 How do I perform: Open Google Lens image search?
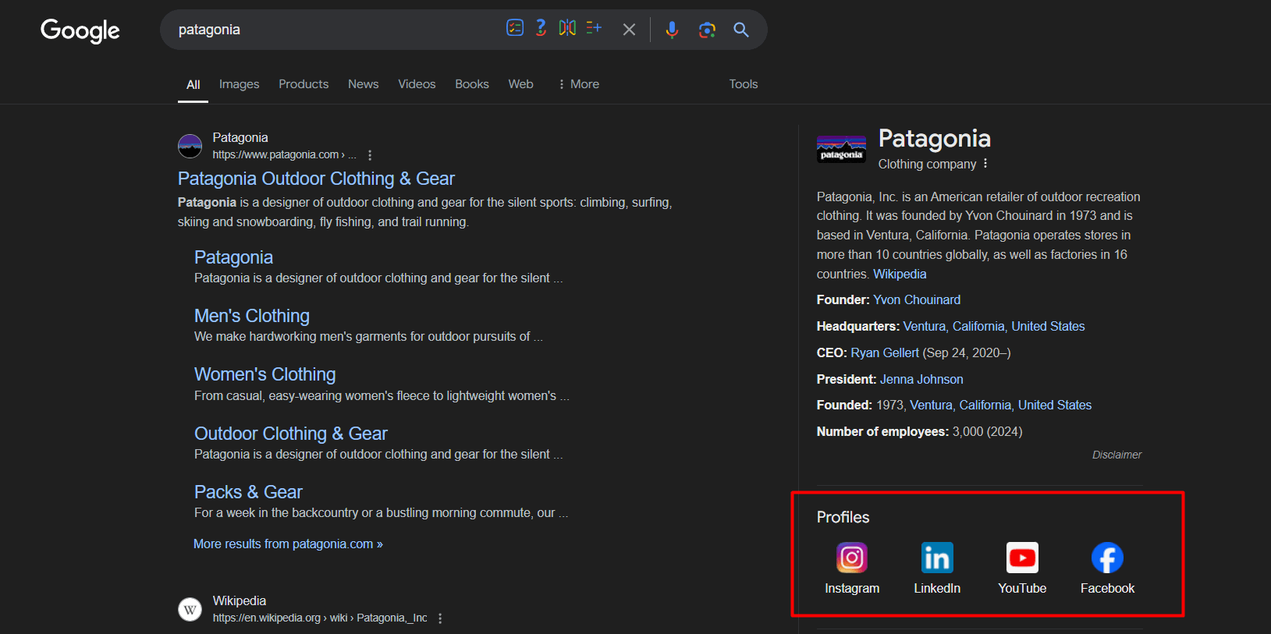[707, 30]
